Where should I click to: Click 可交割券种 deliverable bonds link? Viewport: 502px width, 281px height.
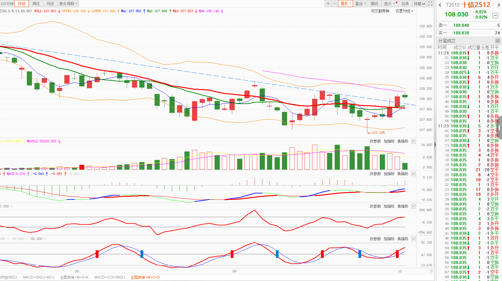380,11
